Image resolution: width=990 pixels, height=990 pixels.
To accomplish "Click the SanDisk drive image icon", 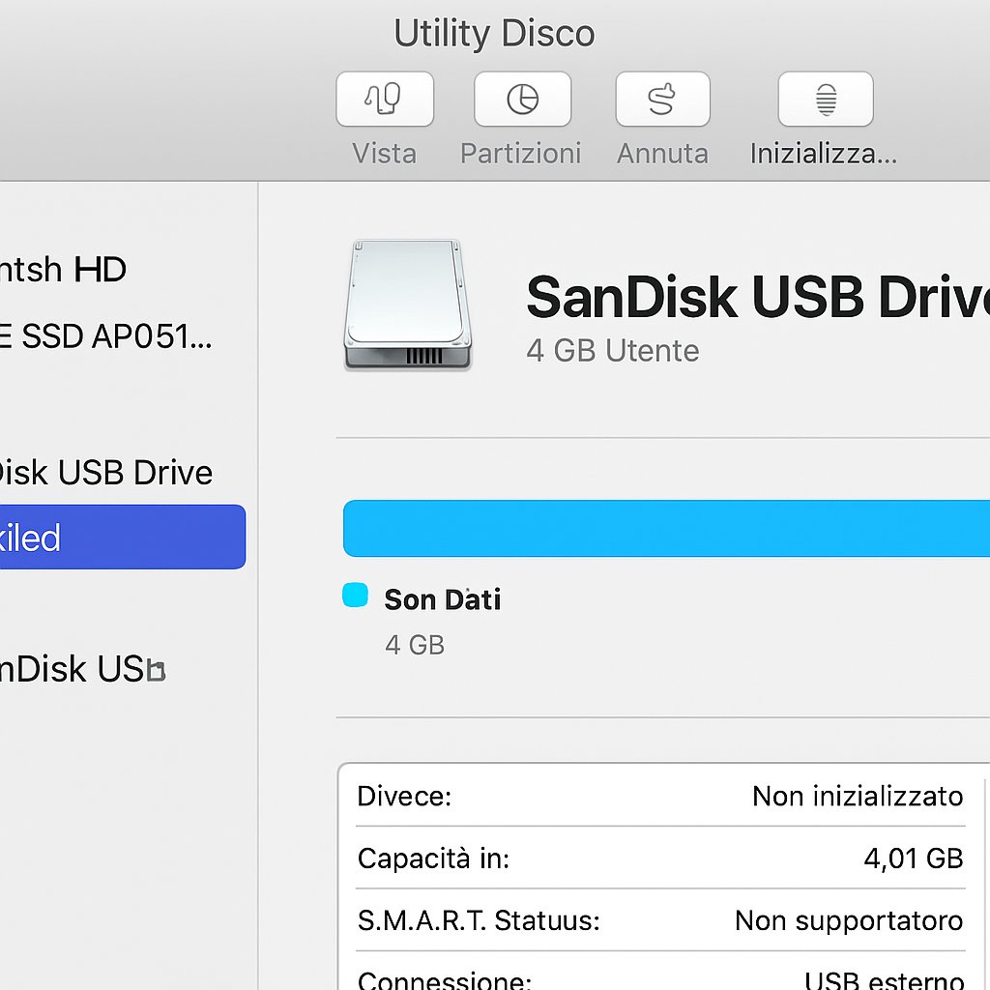I will tap(408, 305).
